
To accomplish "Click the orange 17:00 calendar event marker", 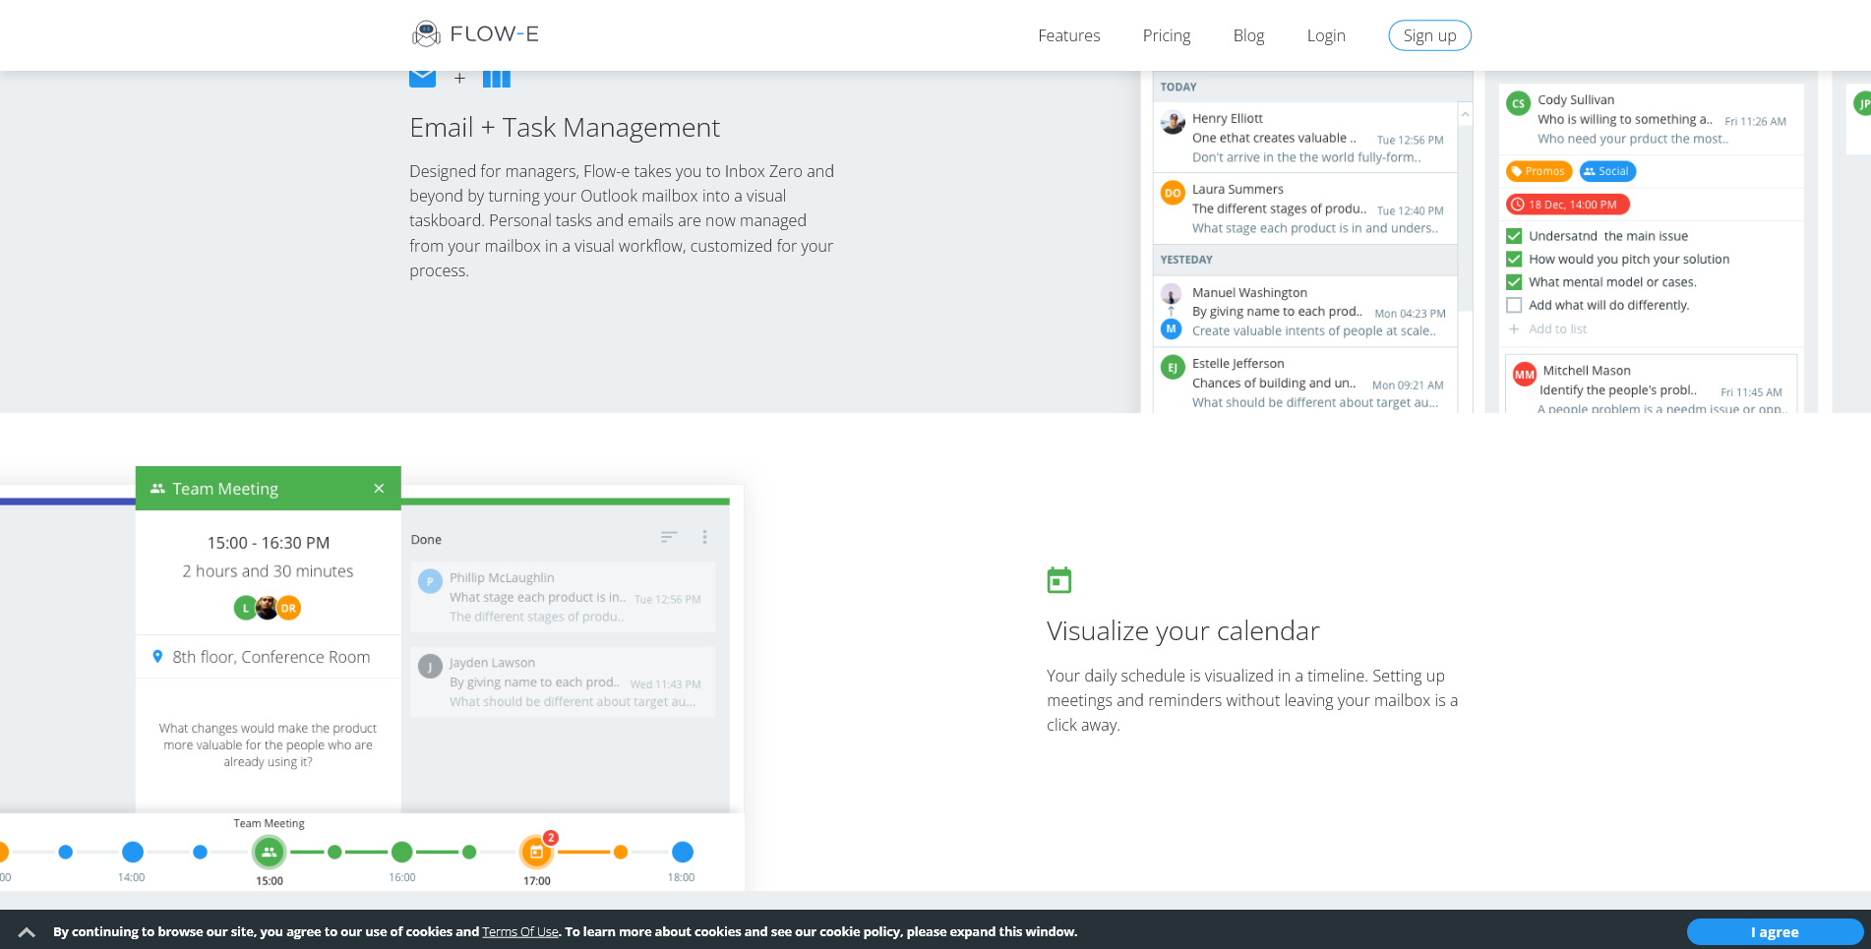I will pyautogui.click(x=536, y=852).
